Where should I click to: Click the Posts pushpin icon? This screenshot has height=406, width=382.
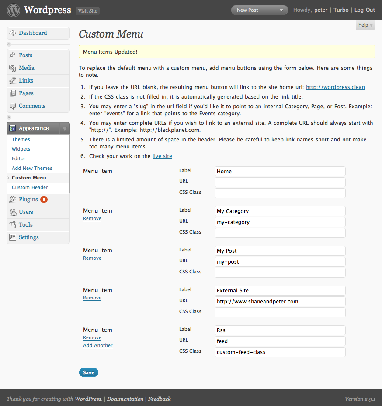click(12, 55)
